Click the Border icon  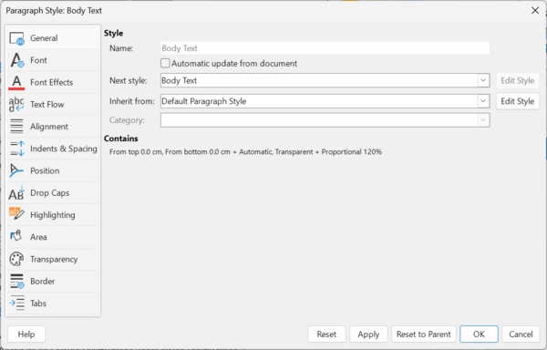click(16, 281)
